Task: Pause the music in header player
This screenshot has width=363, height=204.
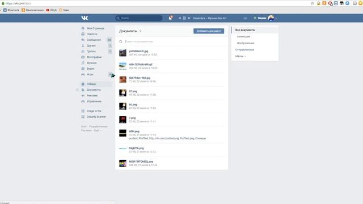Action: 184,18
